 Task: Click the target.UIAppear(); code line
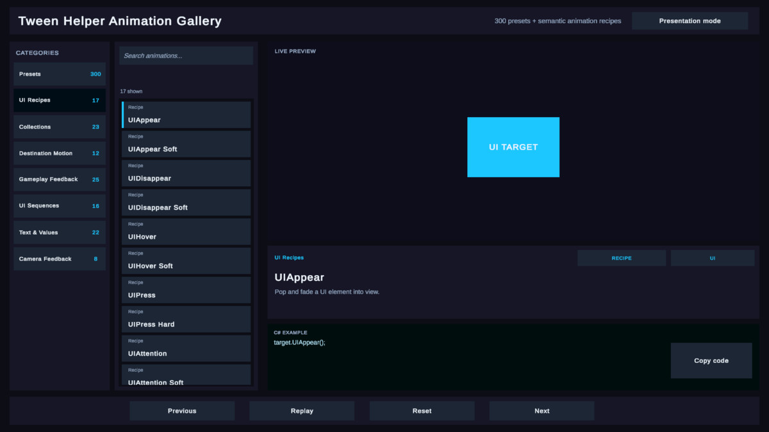tap(299, 342)
